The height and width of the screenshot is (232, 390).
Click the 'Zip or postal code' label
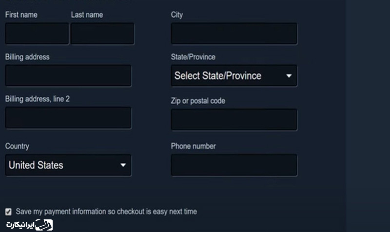coord(198,101)
